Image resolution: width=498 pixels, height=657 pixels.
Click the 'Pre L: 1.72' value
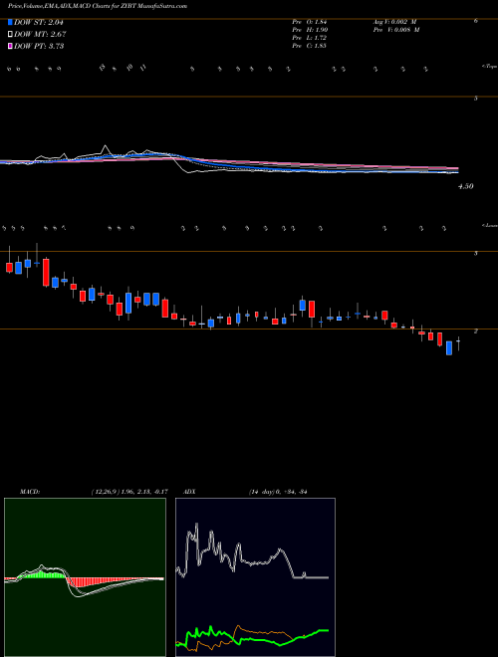coord(310,38)
